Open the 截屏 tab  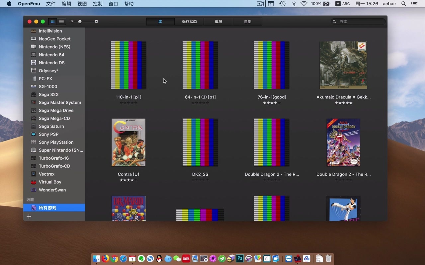click(218, 22)
